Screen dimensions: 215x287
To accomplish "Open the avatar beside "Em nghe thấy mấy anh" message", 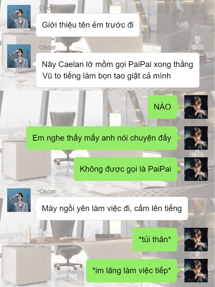I will (196, 138).
